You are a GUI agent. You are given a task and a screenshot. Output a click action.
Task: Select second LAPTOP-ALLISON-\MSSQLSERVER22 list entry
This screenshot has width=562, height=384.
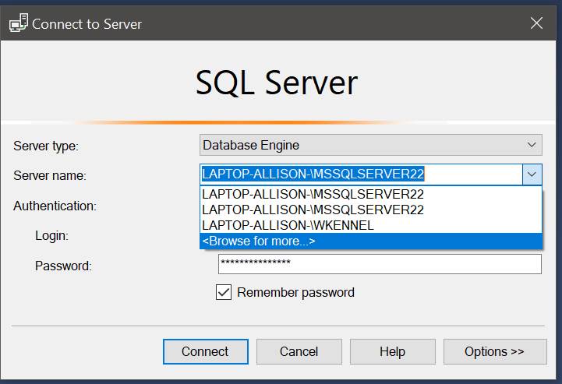pos(313,210)
